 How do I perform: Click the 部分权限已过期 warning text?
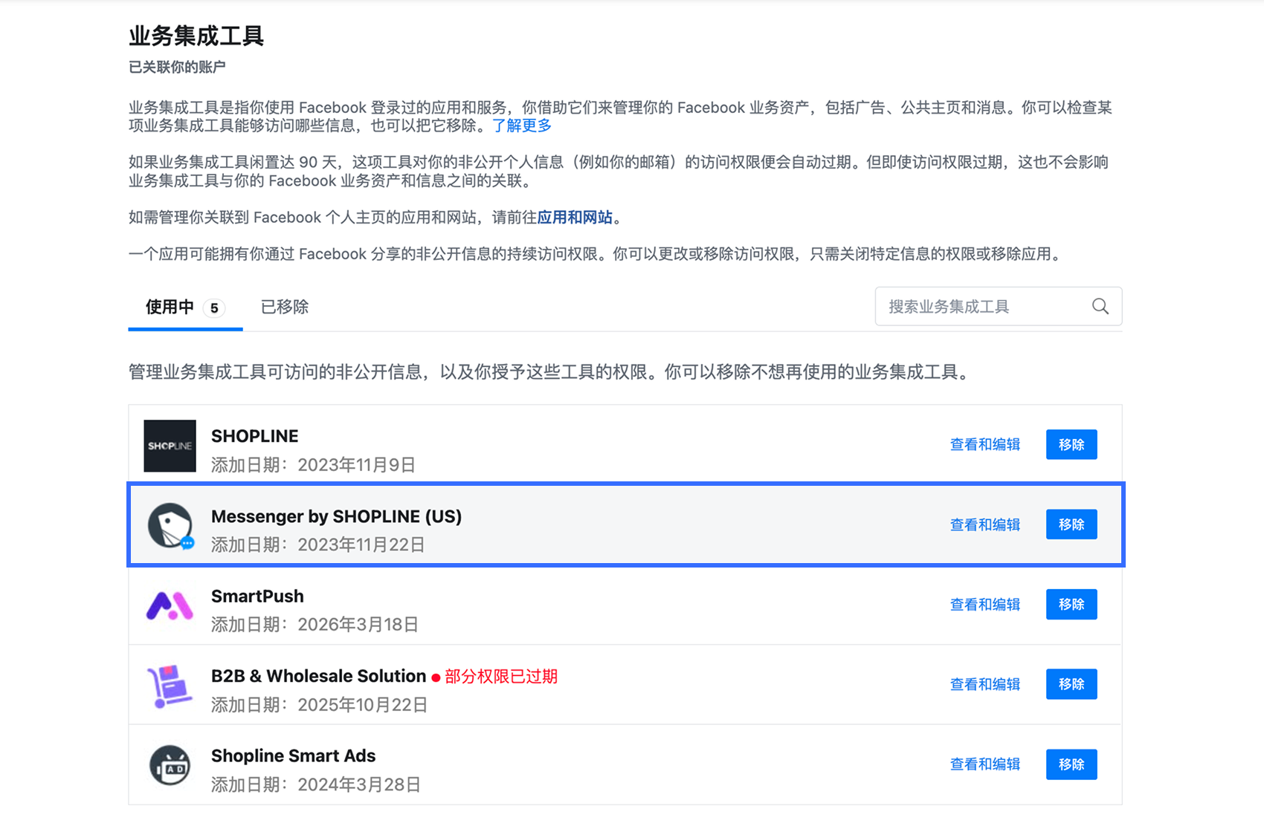click(x=501, y=677)
